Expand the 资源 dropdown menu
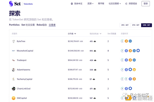154x102 pixels. point(90,4)
